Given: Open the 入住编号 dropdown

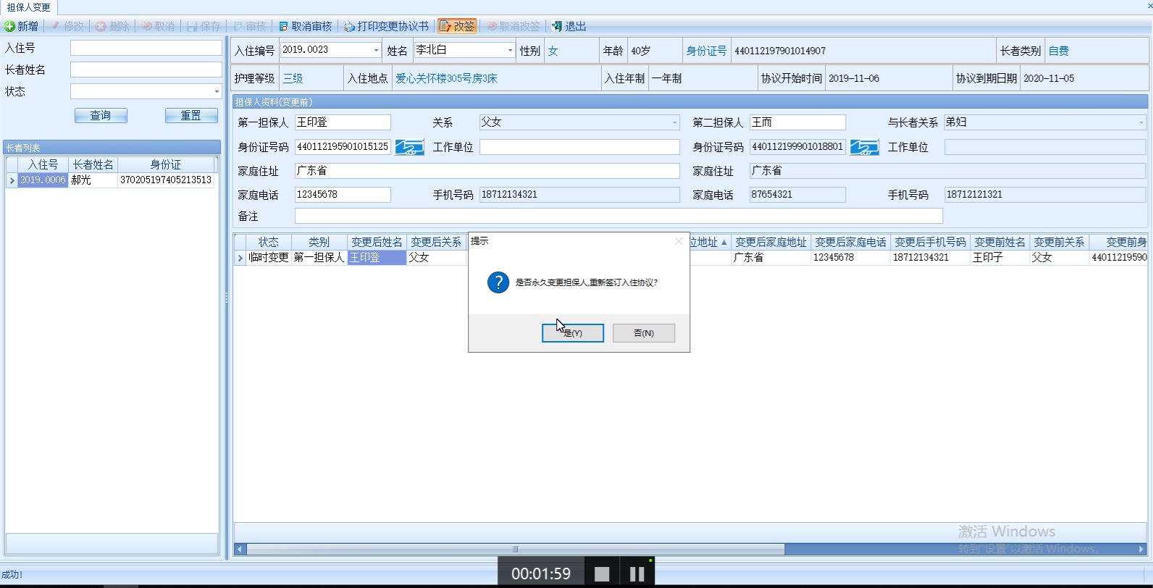Looking at the screenshot, I should [376, 50].
